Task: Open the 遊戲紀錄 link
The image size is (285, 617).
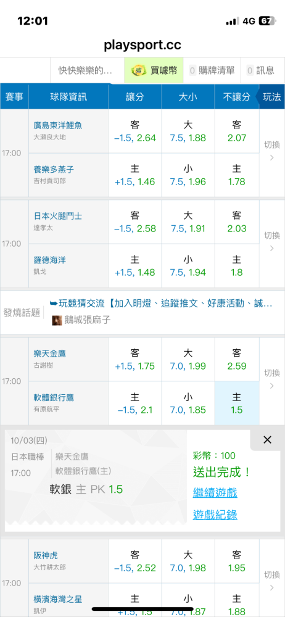Action: pos(215,515)
